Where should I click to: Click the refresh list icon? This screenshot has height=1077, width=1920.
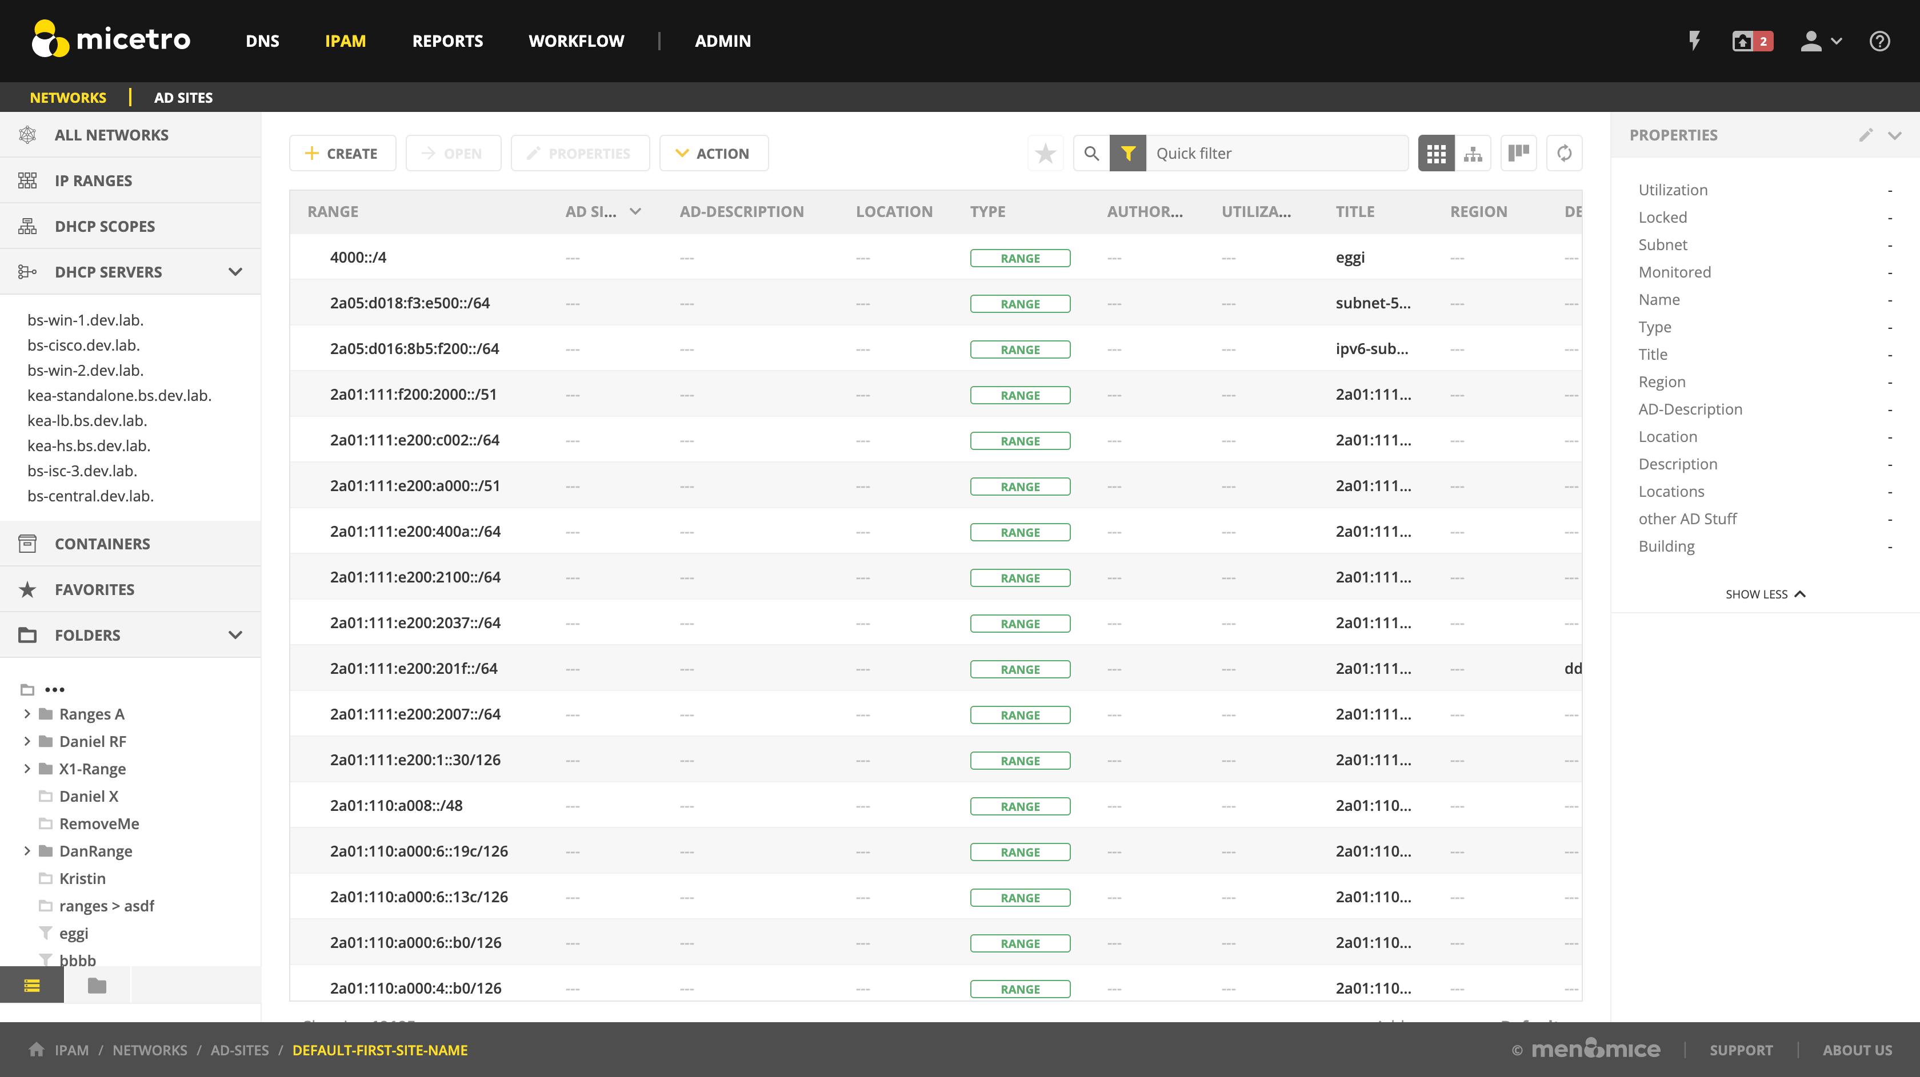click(x=1565, y=154)
